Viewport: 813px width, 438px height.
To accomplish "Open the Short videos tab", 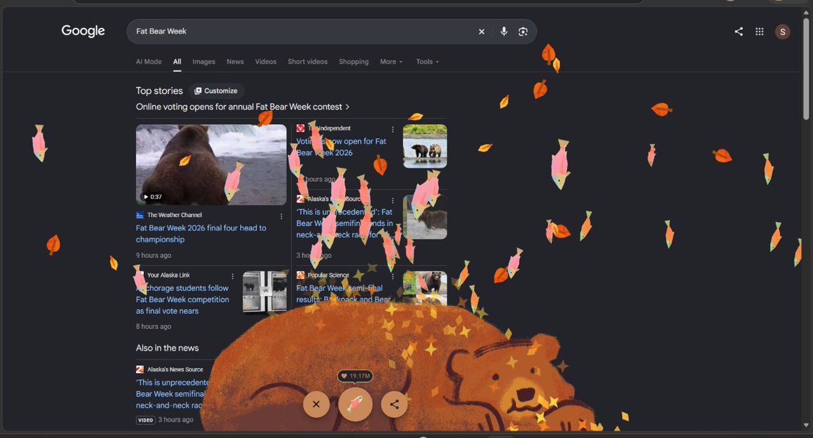I will click(x=307, y=62).
